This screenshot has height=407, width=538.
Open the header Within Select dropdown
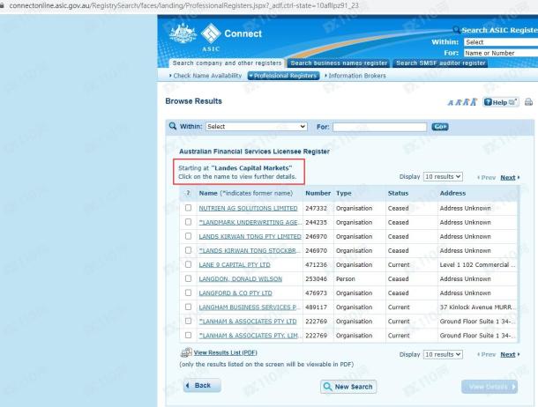click(x=501, y=41)
